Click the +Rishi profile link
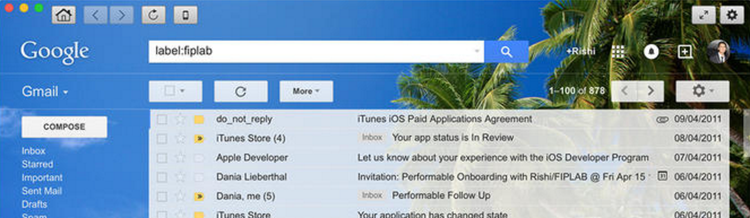This screenshot has height=218, width=750. coord(580,51)
